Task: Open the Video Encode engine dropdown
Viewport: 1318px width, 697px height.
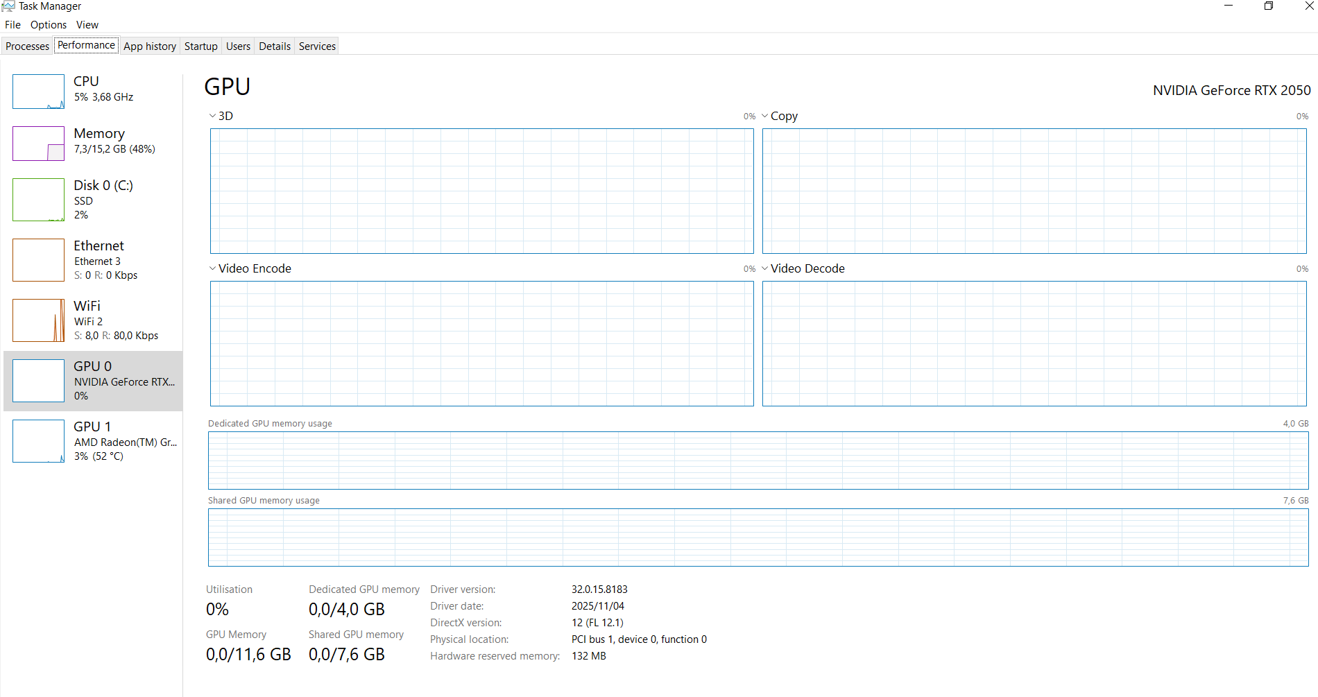Action: (212, 268)
